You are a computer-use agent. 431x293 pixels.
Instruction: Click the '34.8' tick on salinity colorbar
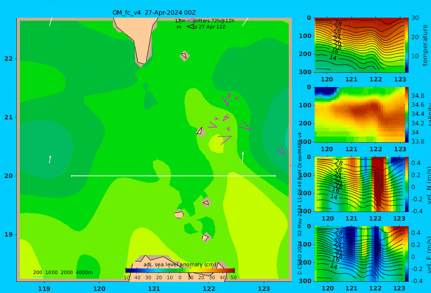point(418,96)
